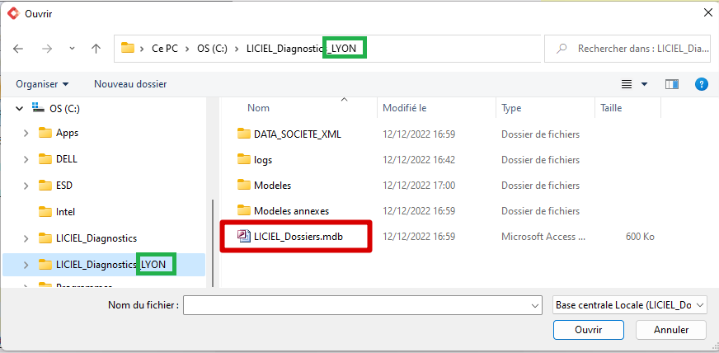Screen dimensions: 719x353
Task: Change the view layout icon
Action: coord(627,84)
